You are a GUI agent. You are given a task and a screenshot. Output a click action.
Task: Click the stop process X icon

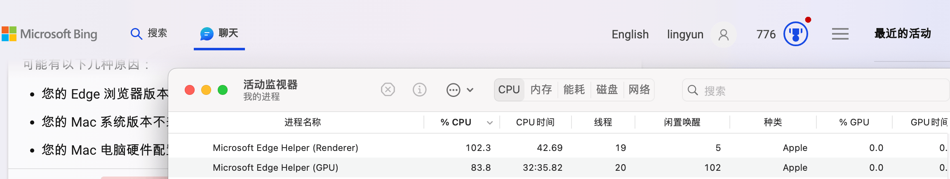click(388, 89)
